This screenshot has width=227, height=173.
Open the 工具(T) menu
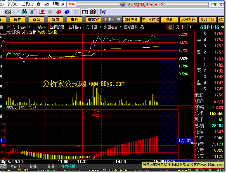[x=27, y=4]
